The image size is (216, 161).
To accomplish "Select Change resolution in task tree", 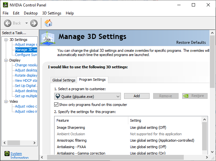I will point(26,65).
